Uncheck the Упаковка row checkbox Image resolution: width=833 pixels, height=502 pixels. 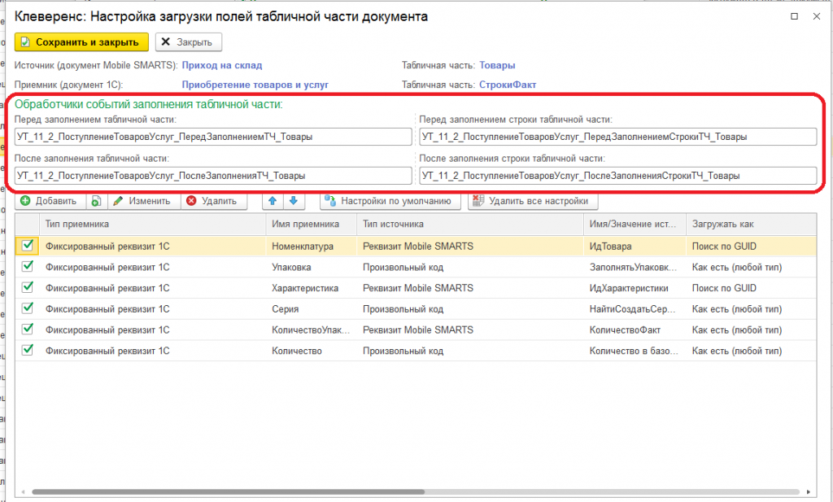(27, 267)
